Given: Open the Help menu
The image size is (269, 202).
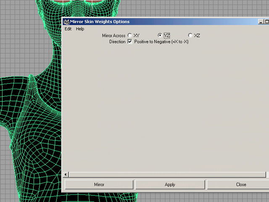Looking at the screenshot, I should tap(80, 29).
